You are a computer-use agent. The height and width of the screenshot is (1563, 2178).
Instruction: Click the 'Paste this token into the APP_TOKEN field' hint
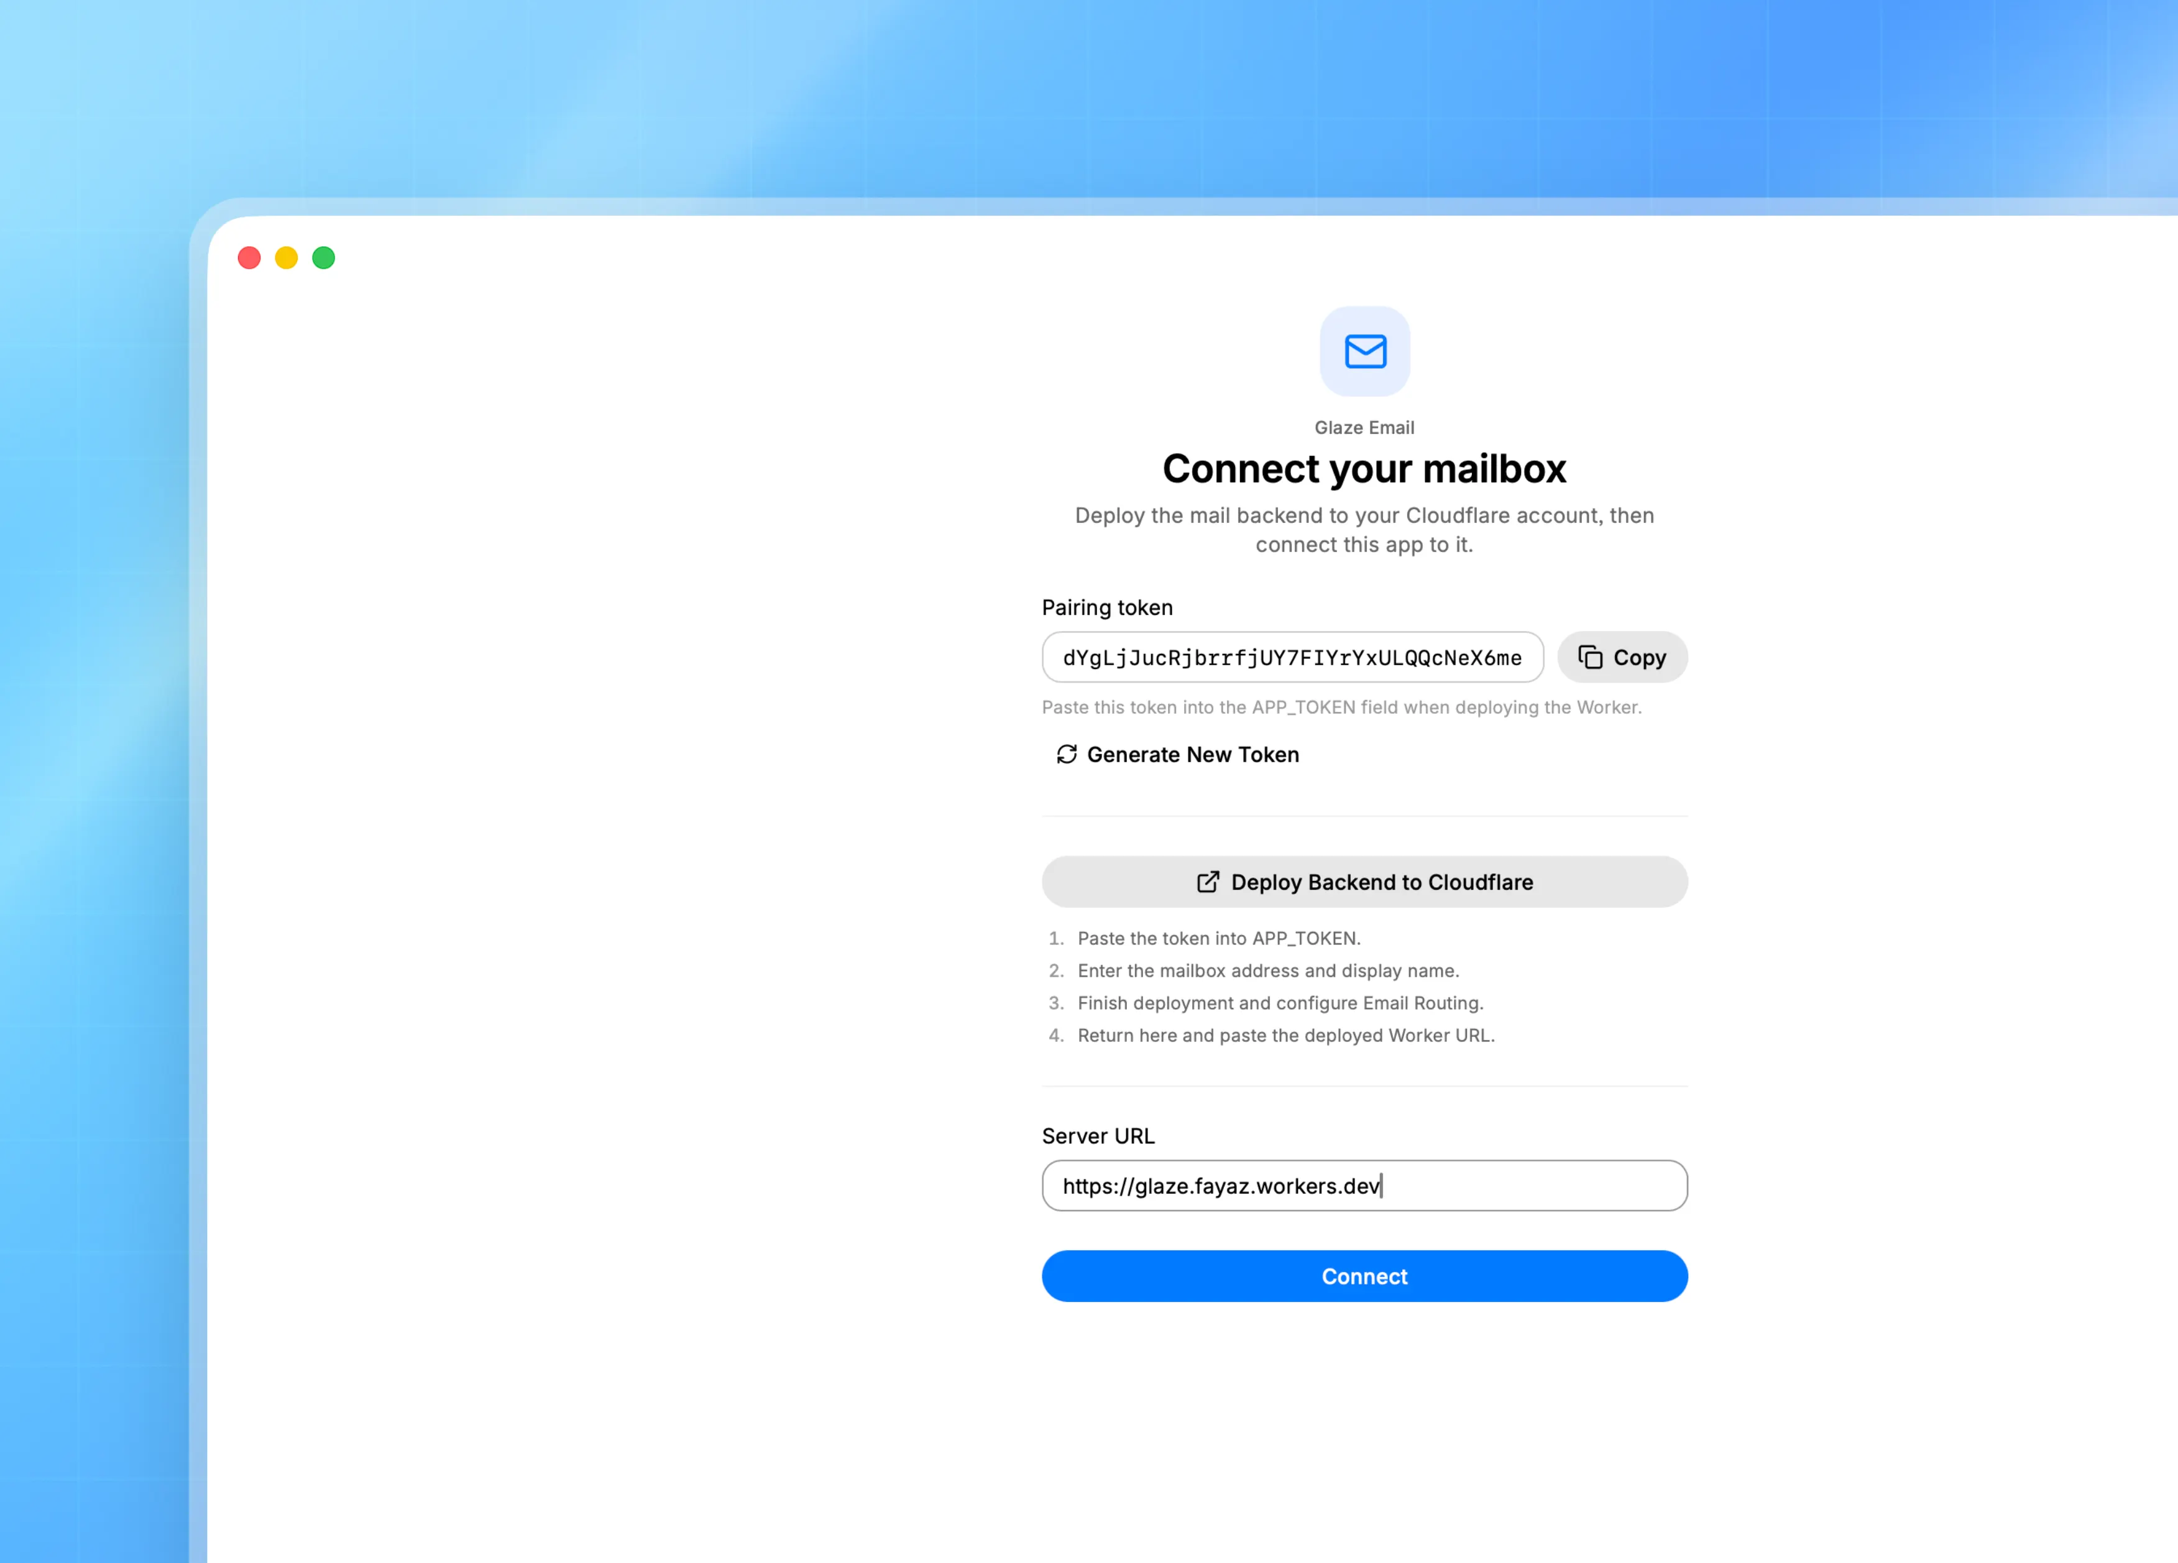pos(1341,707)
